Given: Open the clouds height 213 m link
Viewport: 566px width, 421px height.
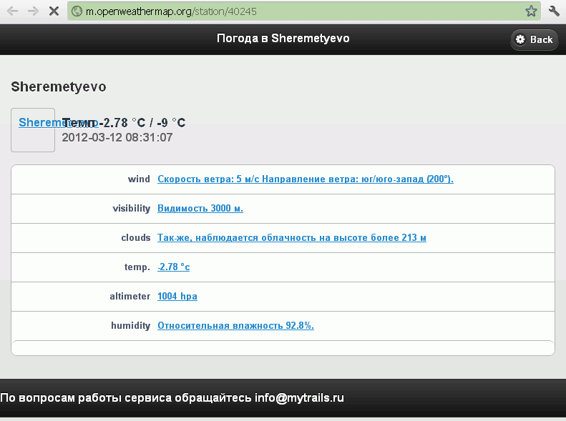Looking at the screenshot, I should click(x=291, y=238).
